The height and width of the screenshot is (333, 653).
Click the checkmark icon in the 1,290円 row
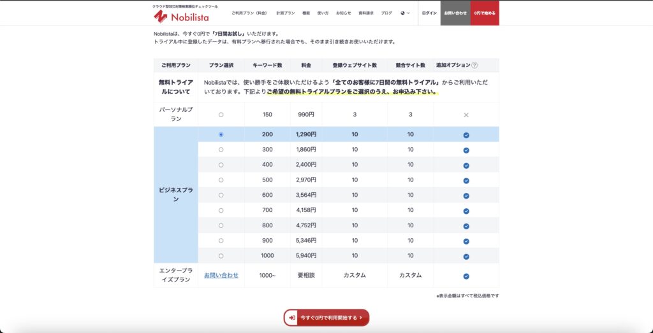click(x=466, y=135)
